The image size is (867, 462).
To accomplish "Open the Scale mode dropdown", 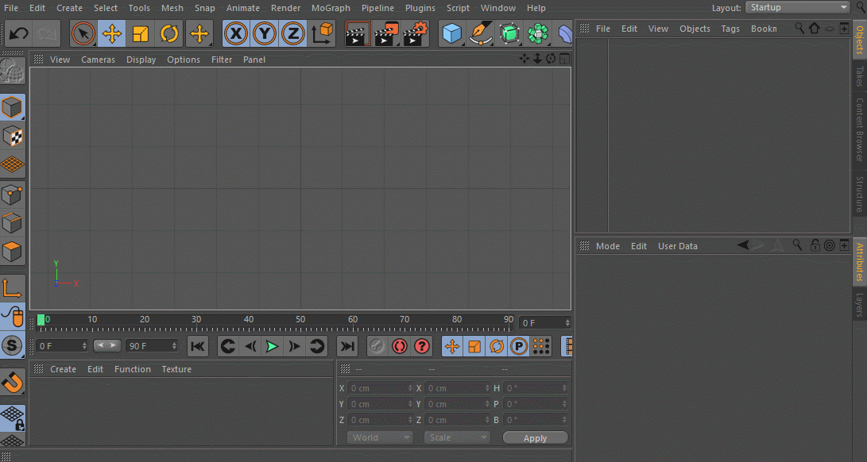I will [456, 437].
